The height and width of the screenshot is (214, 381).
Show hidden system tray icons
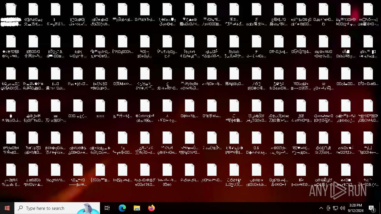pos(321,208)
